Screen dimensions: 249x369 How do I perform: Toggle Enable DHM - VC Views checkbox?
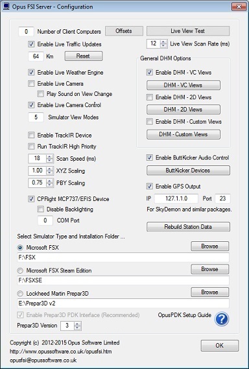pos(149,72)
